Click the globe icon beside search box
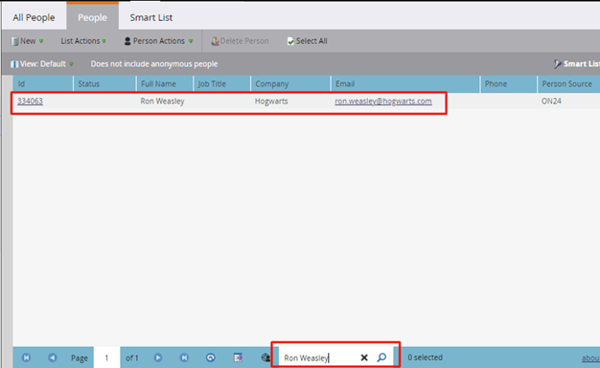The image size is (600, 368). tap(265, 357)
